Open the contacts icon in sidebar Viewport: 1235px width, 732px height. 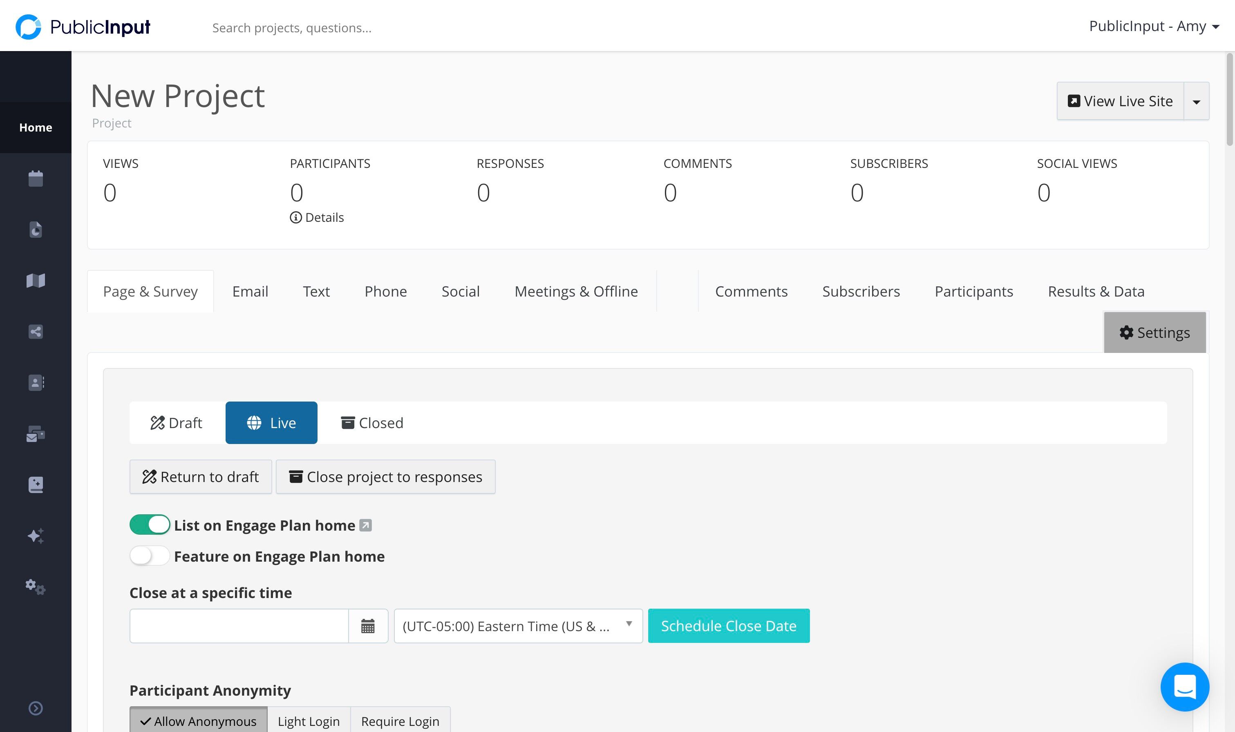(36, 383)
